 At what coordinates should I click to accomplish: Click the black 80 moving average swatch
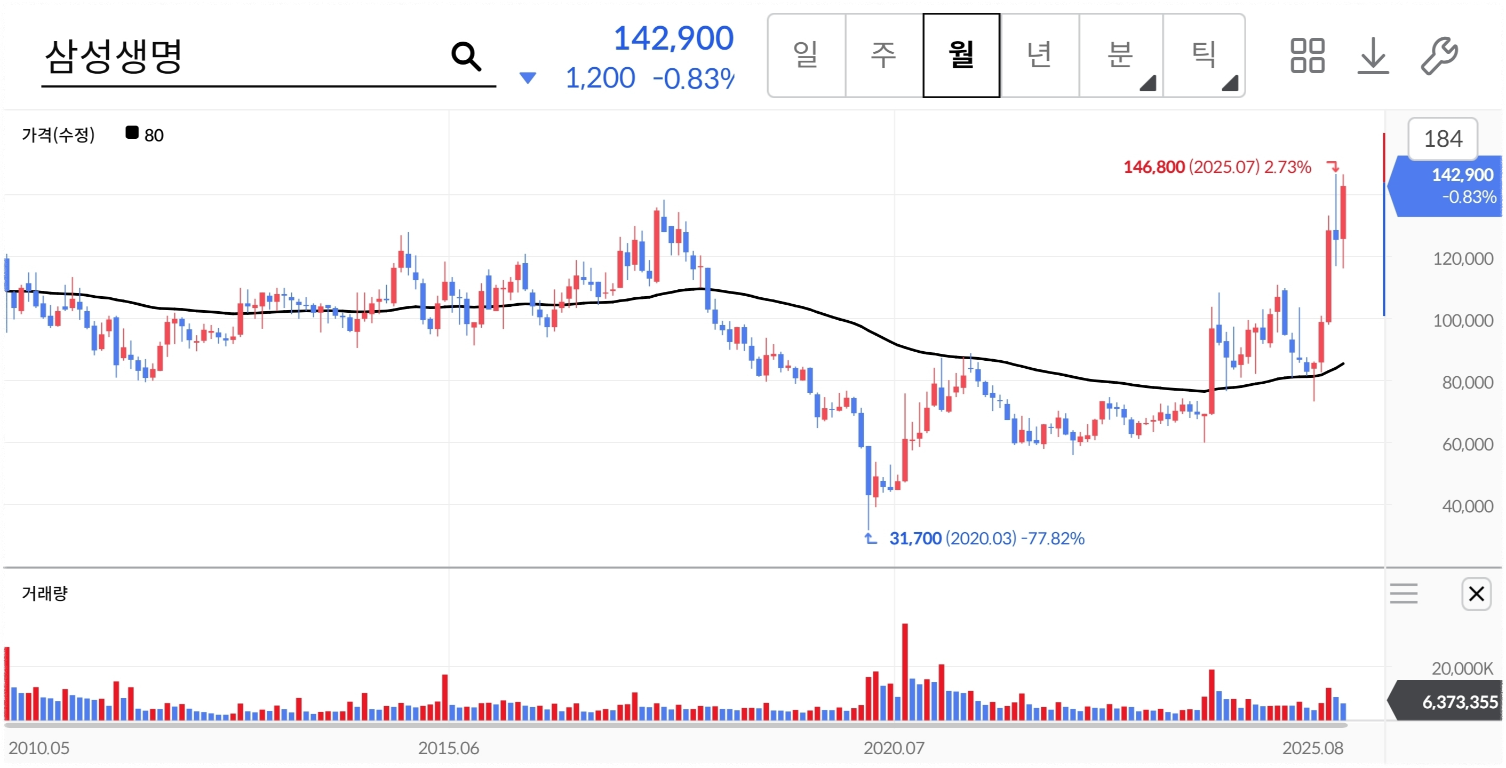pyautogui.click(x=132, y=133)
